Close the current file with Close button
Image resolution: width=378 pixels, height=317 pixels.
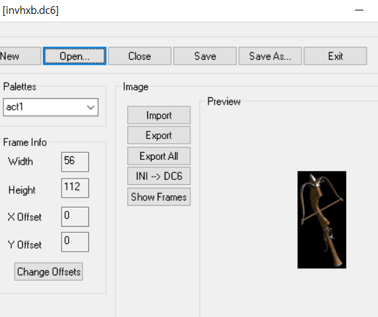tap(140, 56)
